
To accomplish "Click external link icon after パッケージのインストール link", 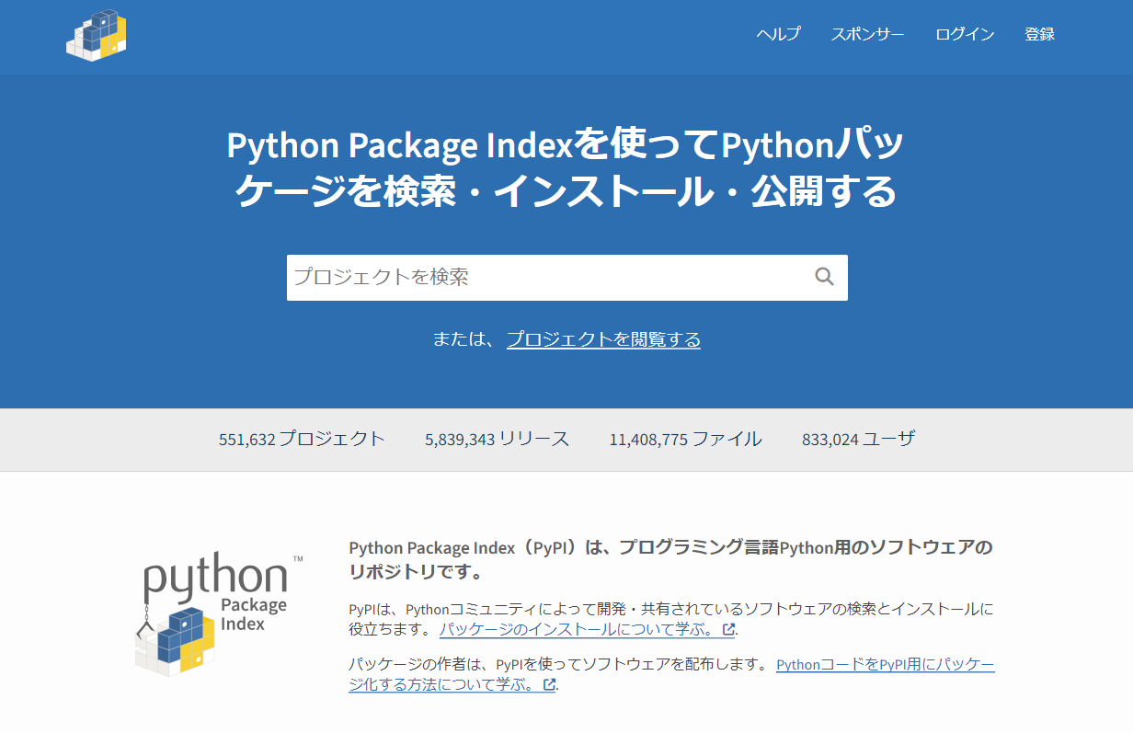I will click(728, 630).
